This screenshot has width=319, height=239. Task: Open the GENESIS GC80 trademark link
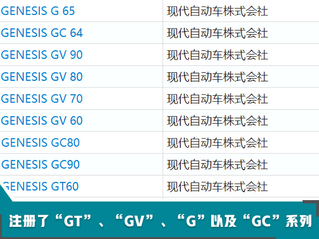point(40,142)
